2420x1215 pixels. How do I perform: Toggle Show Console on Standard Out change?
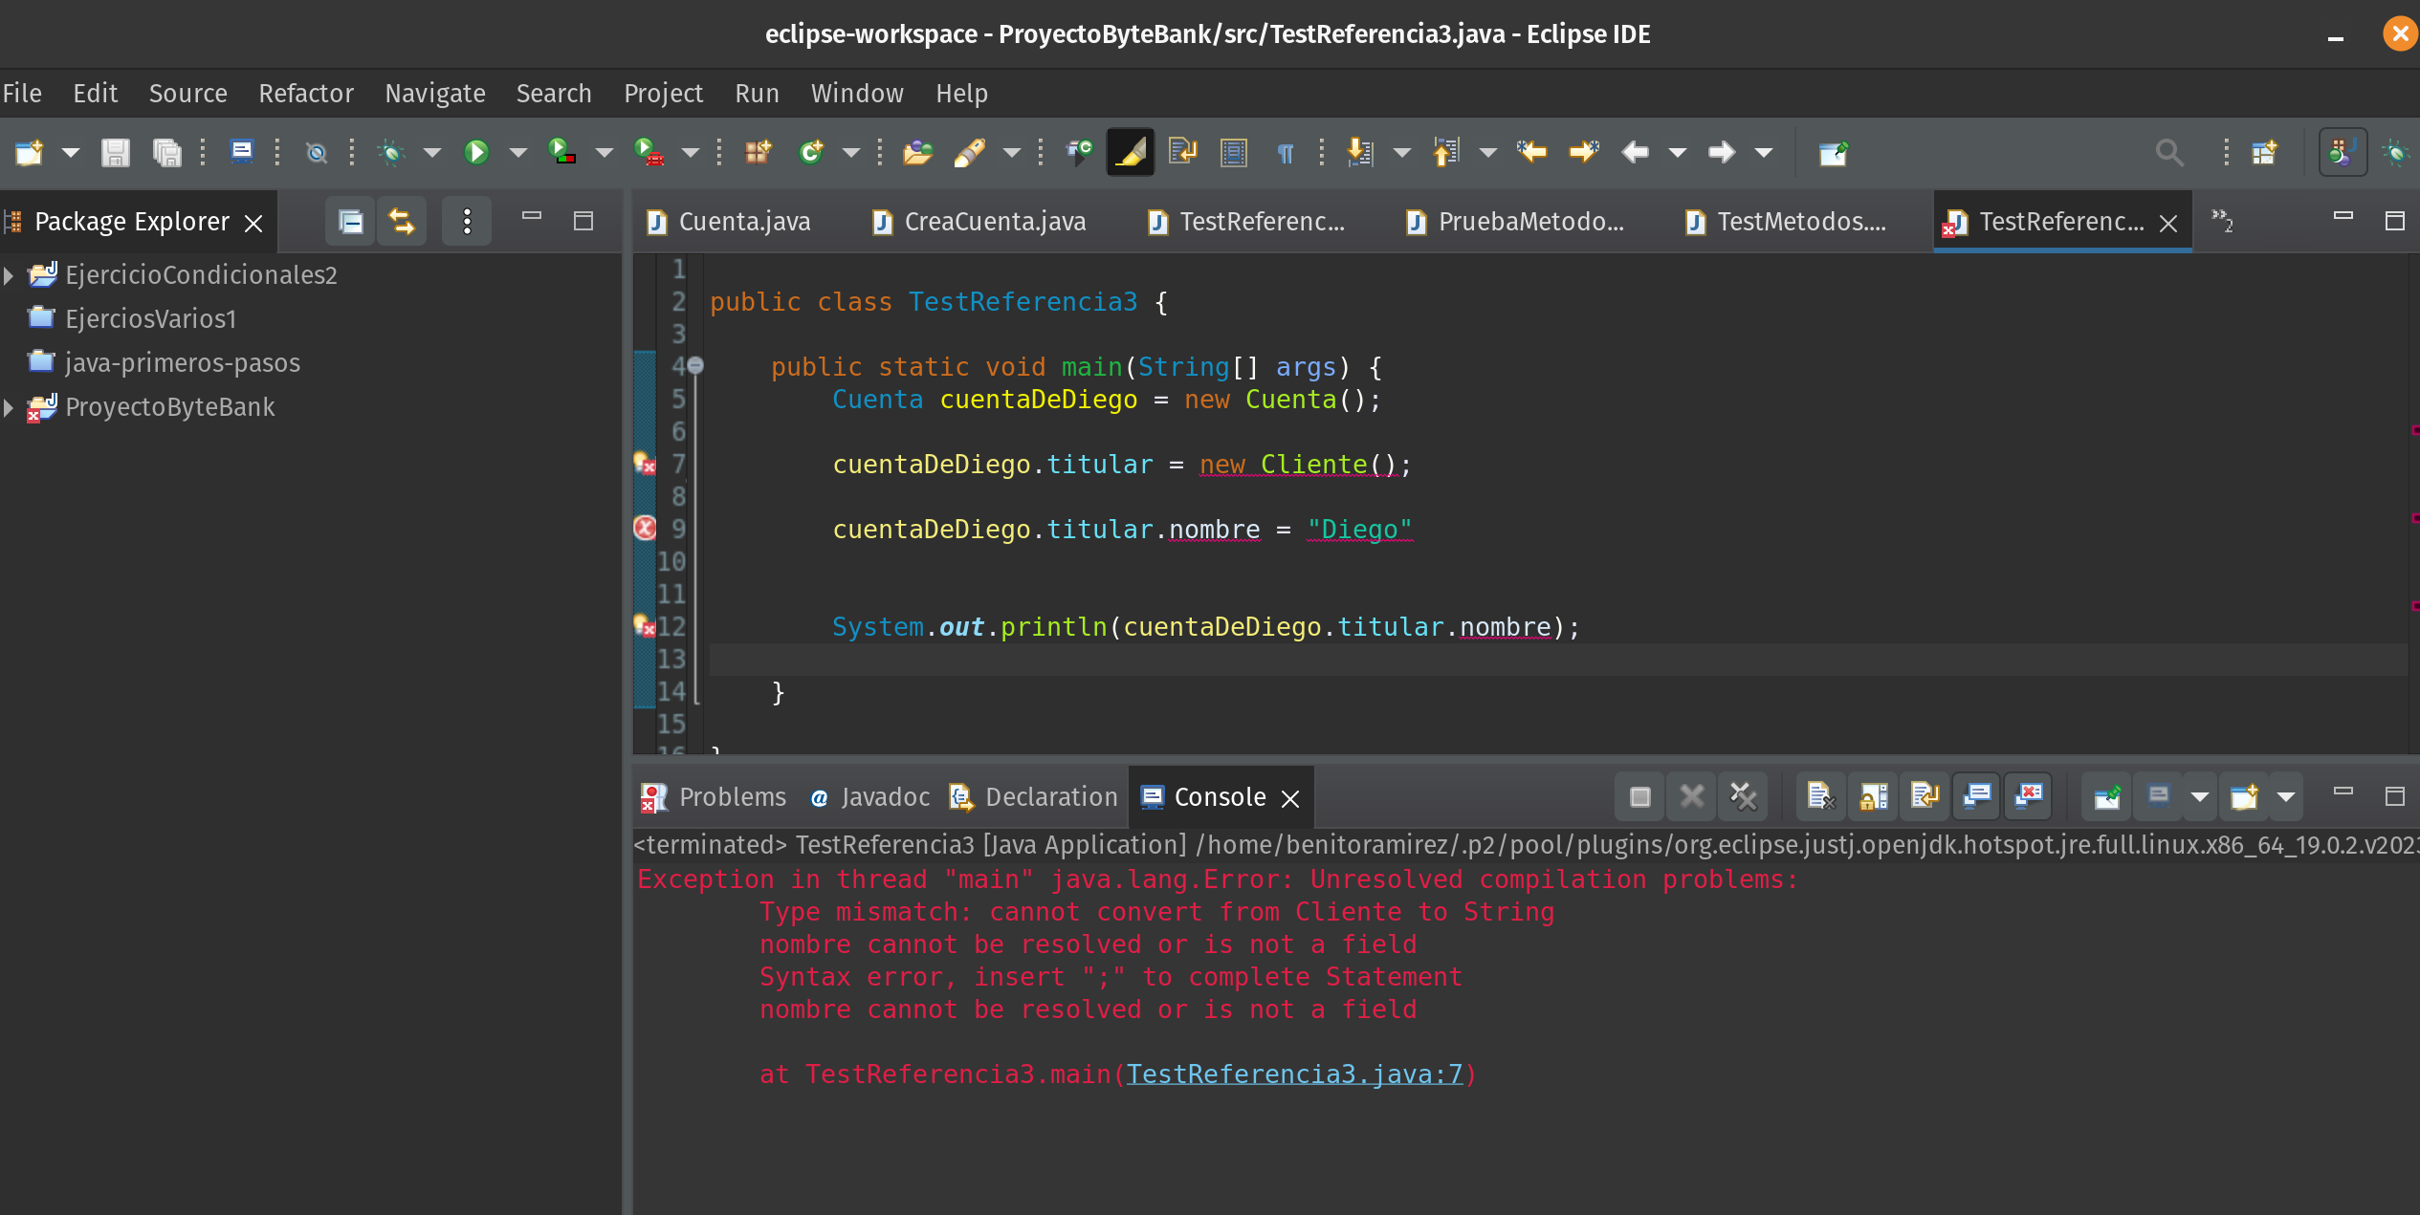(1976, 796)
